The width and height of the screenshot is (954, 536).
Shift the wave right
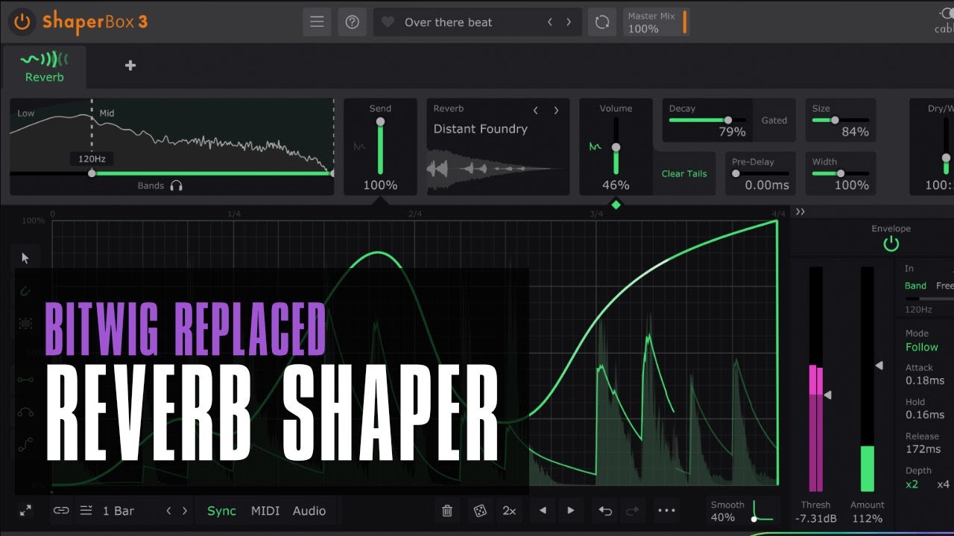571,511
